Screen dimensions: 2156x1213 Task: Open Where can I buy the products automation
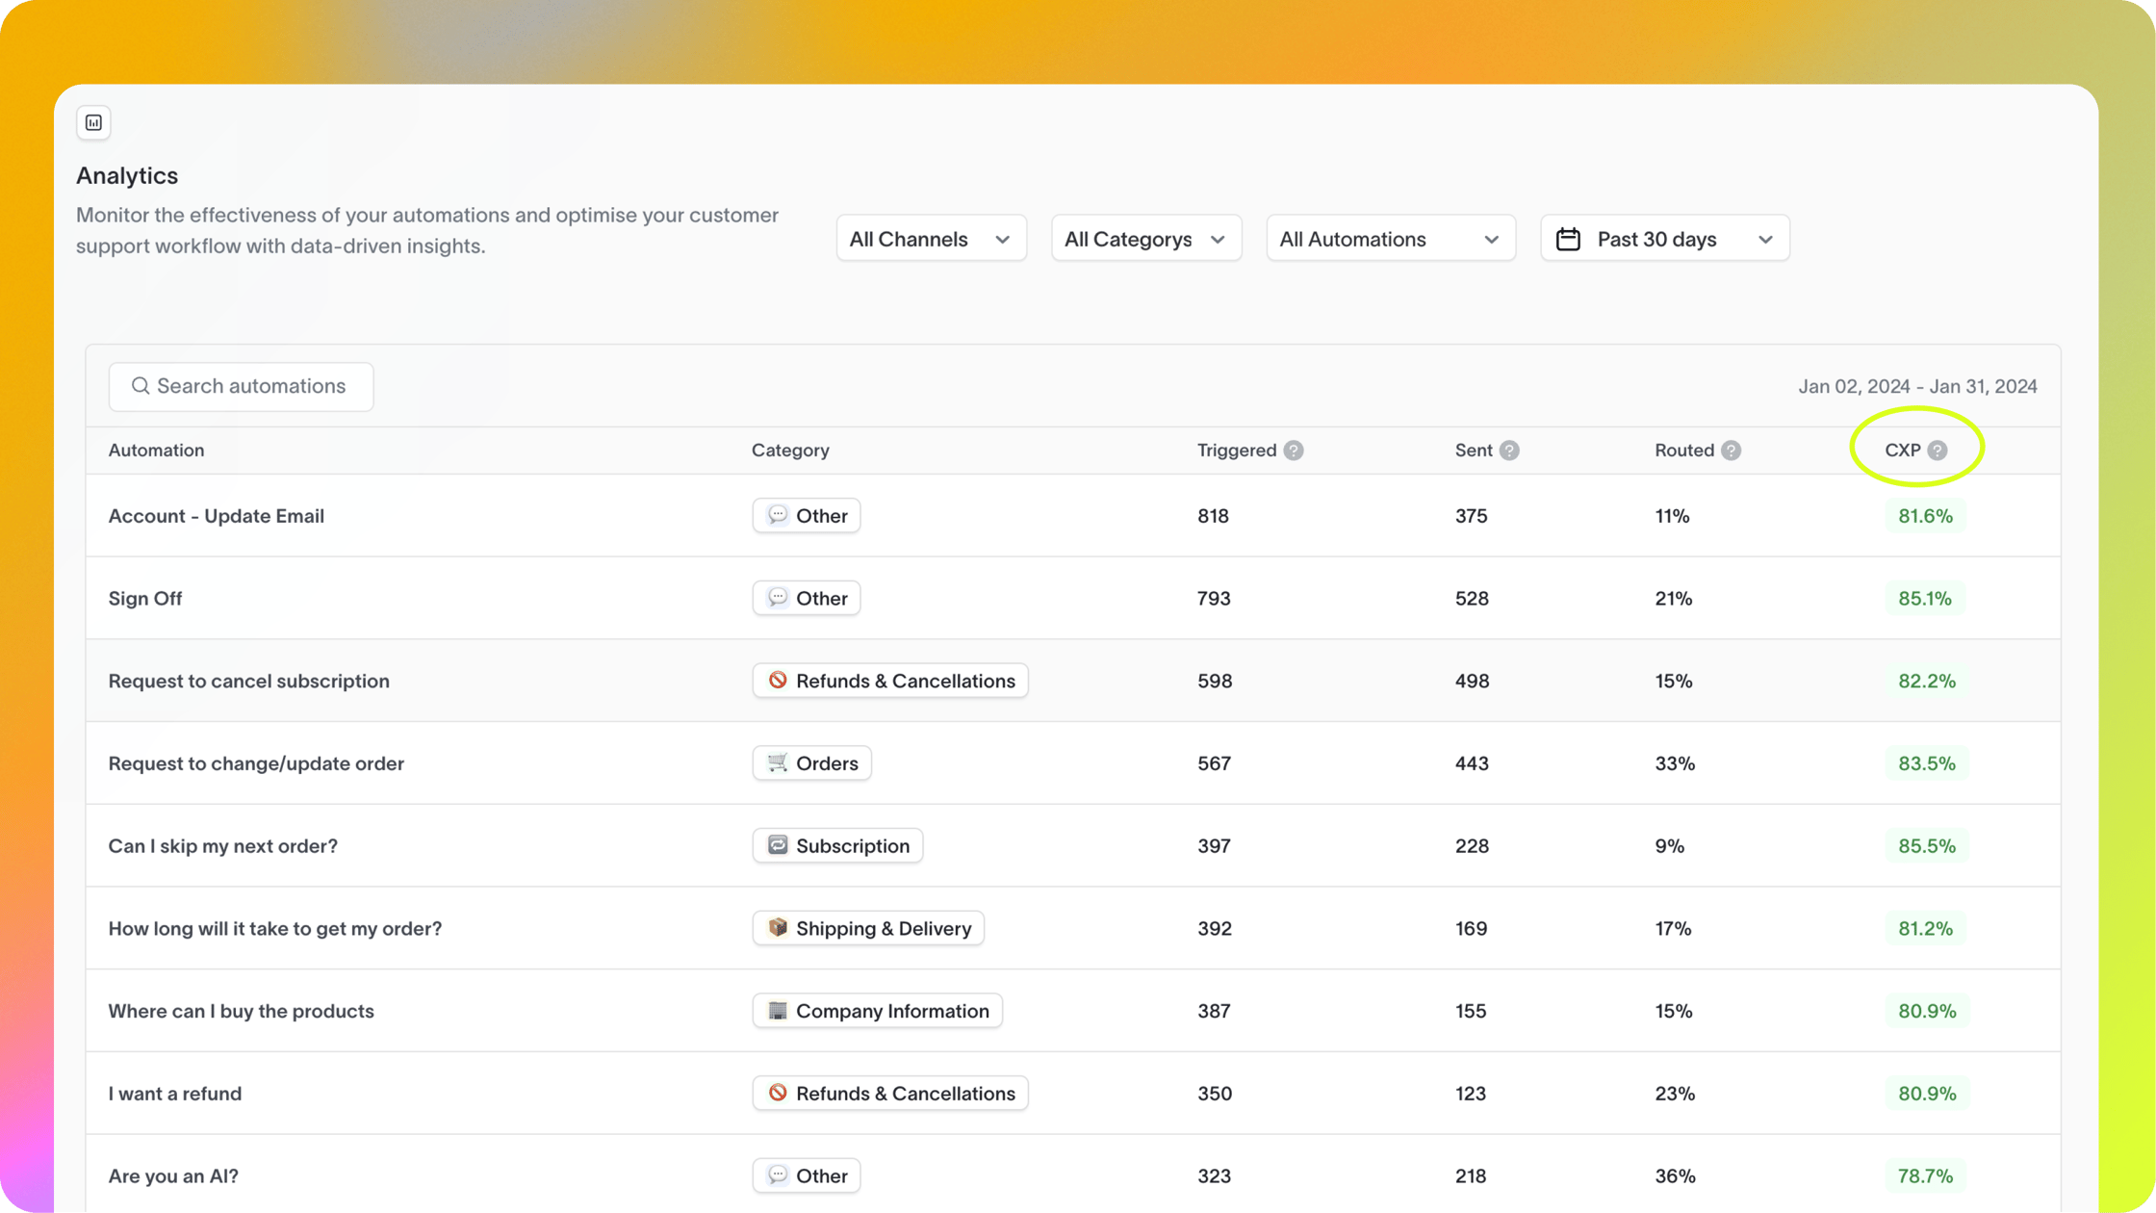click(241, 1011)
